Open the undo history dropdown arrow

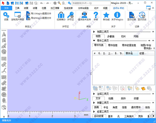(x=44, y=3)
